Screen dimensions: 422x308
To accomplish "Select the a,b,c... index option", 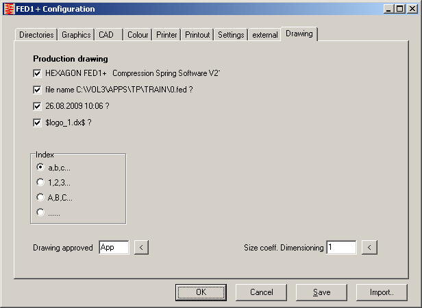I will tap(41, 167).
